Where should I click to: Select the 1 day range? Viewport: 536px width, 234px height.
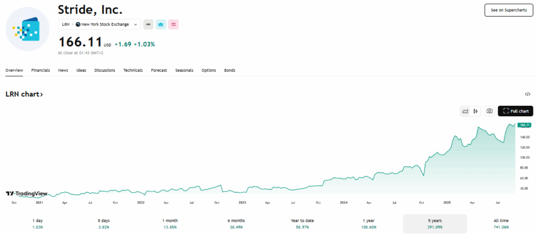(x=38, y=224)
